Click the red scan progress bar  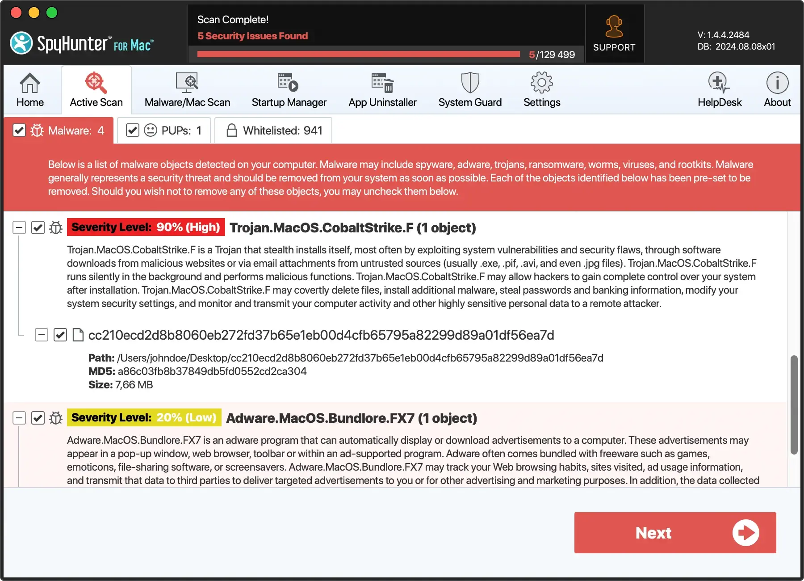pyautogui.click(x=359, y=55)
